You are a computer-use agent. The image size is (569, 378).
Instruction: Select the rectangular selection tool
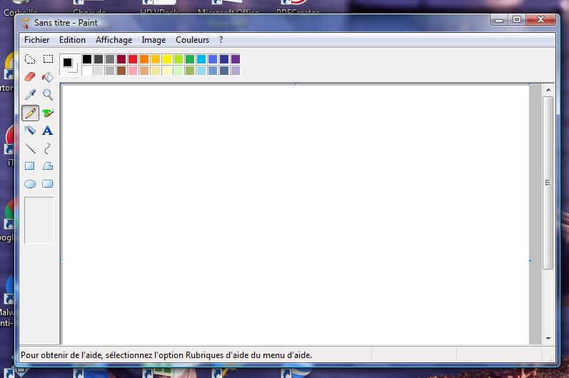coord(48,59)
